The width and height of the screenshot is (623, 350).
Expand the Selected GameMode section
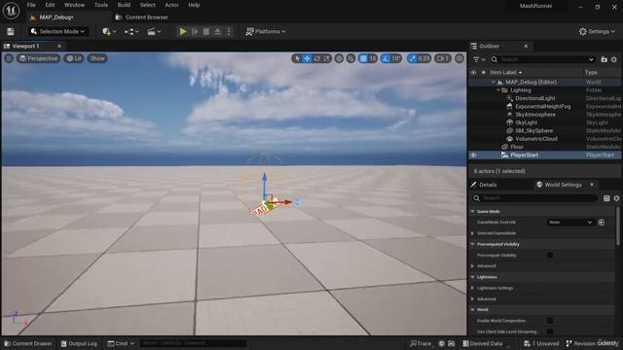tap(473, 233)
